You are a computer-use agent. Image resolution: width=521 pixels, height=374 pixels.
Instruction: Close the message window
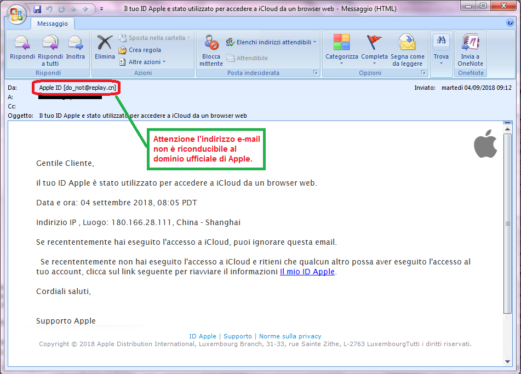(503, 5)
